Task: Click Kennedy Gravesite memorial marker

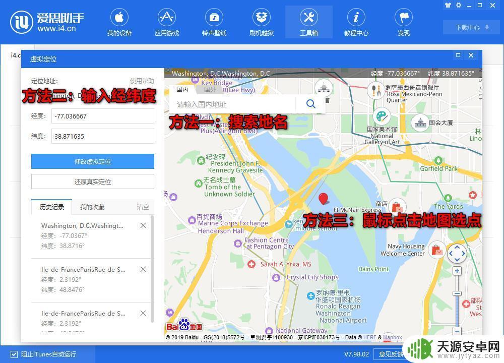Action: click(x=201, y=160)
